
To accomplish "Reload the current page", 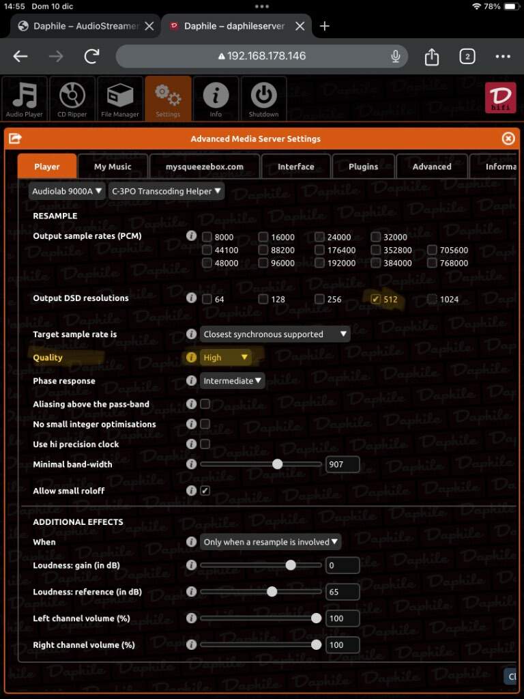I will [x=92, y=56].
